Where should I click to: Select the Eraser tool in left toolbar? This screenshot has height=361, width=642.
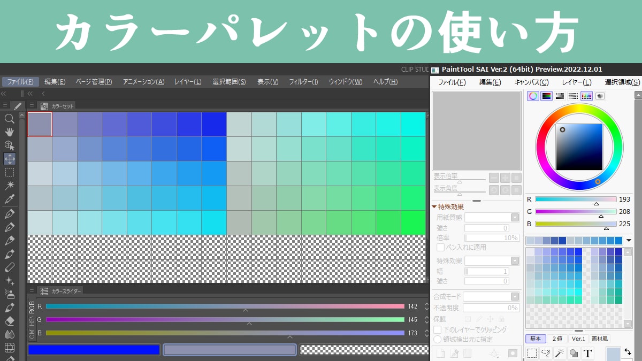click(x=9, y=321)
